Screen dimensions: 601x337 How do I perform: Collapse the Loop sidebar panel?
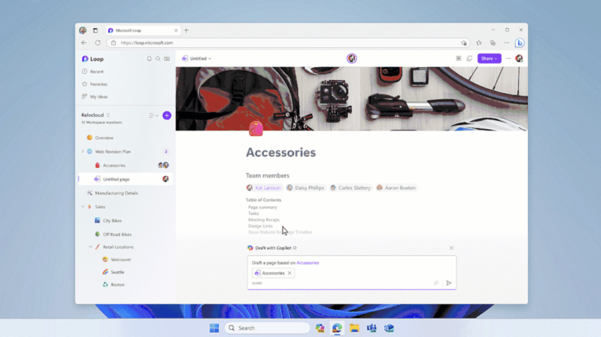click(x=167, y=59)
